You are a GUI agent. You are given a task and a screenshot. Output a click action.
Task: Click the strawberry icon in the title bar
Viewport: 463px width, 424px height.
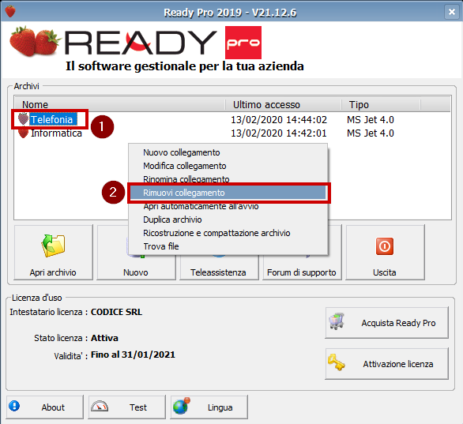[x=10, y=12]
